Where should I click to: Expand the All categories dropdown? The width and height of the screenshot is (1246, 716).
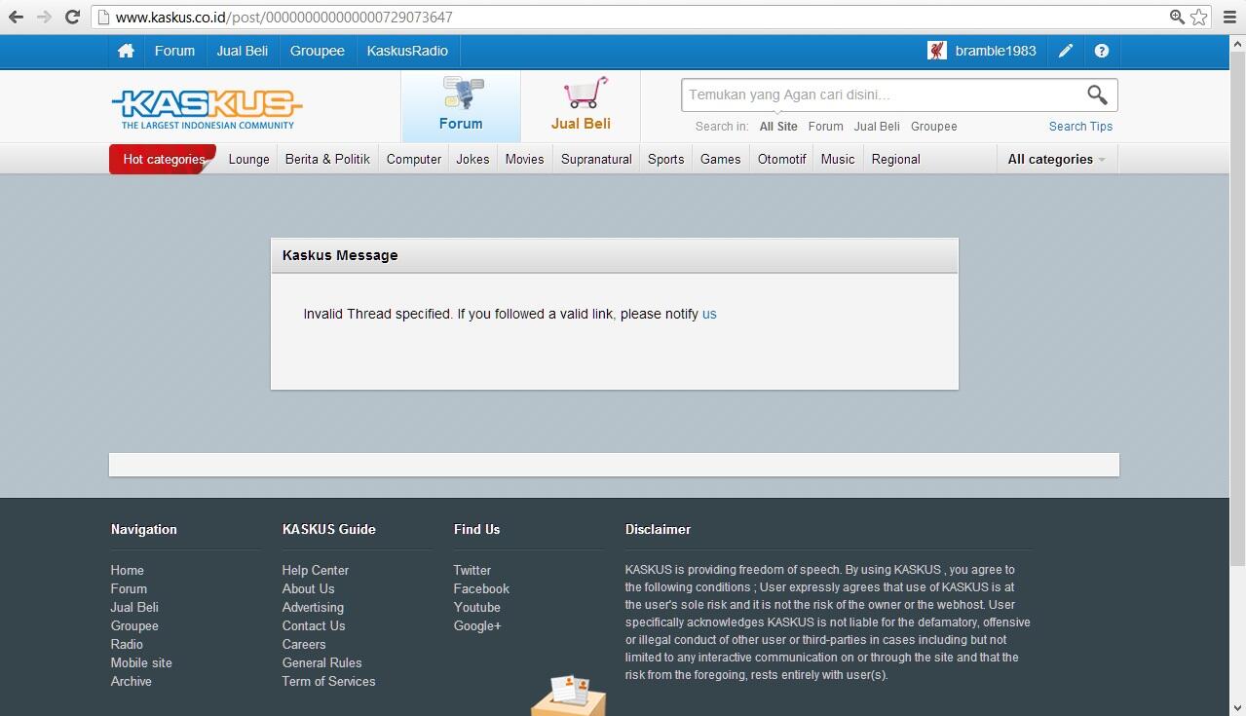[x=1056, y=159]
